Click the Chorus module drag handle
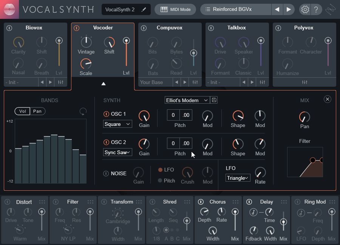The height and width of the screenshot is (245, 340). pyautogui.click(x=235, y=202)
